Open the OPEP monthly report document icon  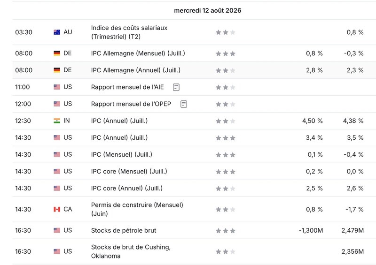184,104
